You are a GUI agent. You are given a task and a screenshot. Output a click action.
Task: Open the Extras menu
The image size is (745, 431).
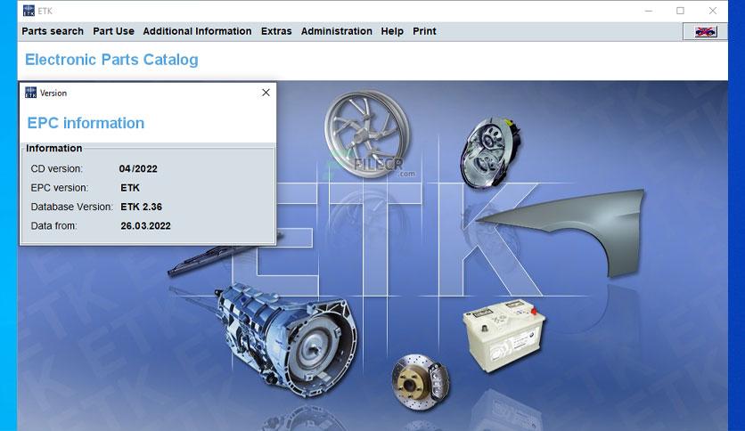click(x=276, y=31)
